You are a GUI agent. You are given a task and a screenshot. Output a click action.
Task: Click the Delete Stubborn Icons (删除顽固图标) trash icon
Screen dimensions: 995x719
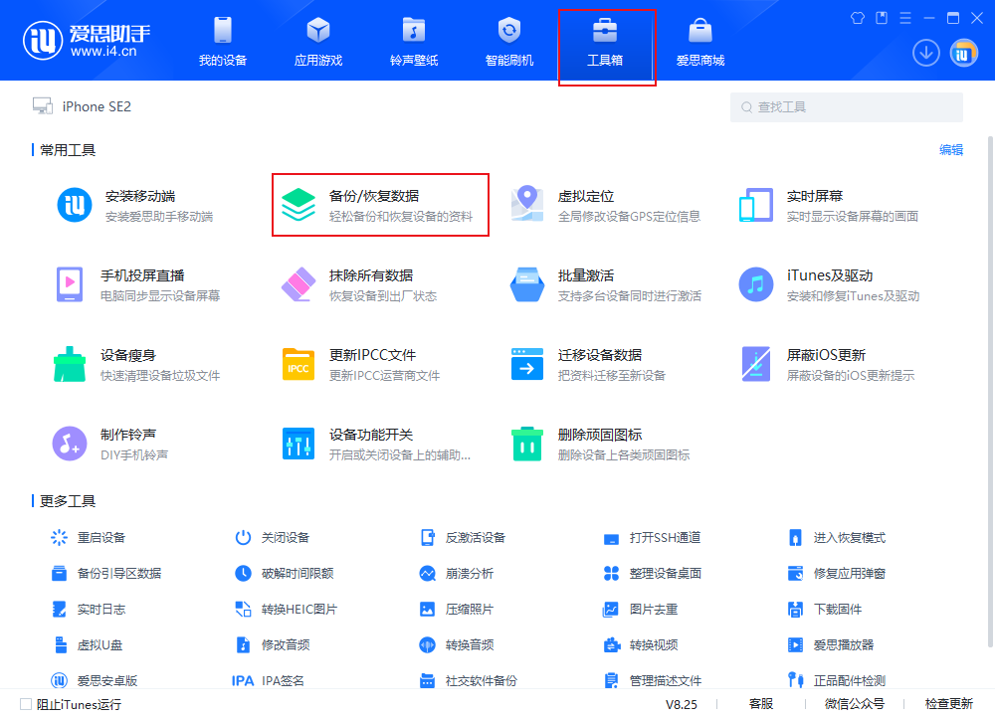526,444
